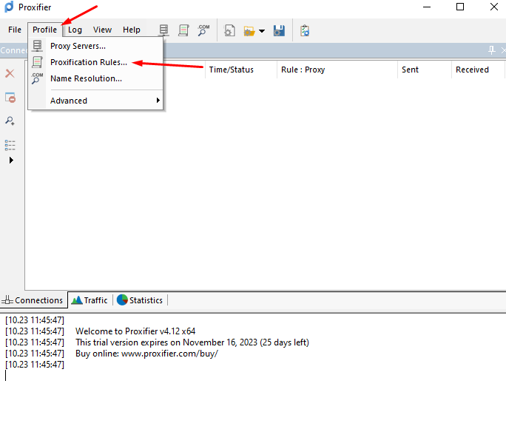Viewport: 506px width, 446px height.
Task: Choose Proxification Rules... menu entry
Action: (95, 62)
